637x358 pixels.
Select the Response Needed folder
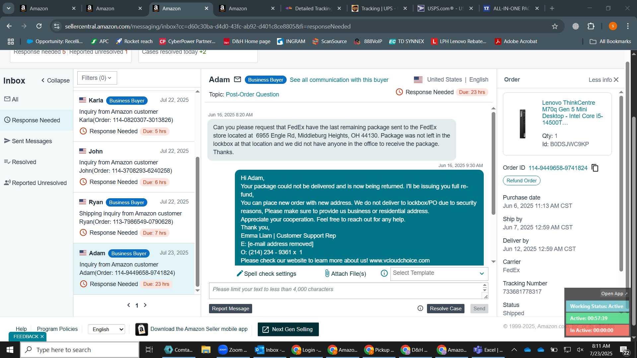coord(36,120)
